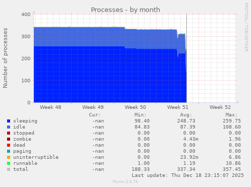The height and width of the screenshot is (187, 251).
Task: Click the 100 y-axis tick label
Action: pyautogui.click(x=26, y=81)
